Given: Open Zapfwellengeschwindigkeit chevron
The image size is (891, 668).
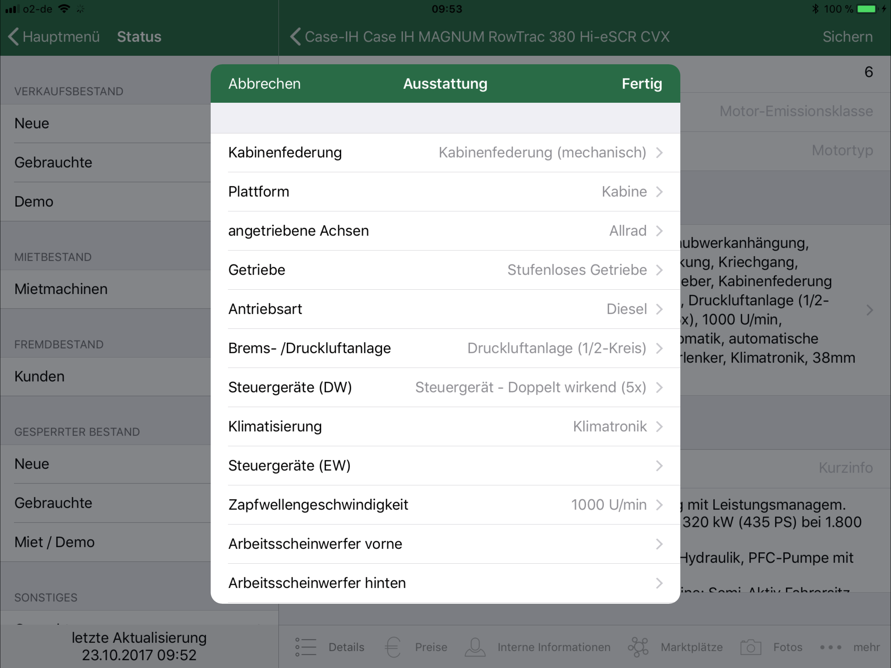Looking at the screenshot, I should click(x=659, y=505).
